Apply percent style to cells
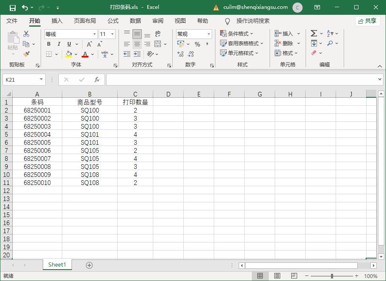 (x=197, y=44)
